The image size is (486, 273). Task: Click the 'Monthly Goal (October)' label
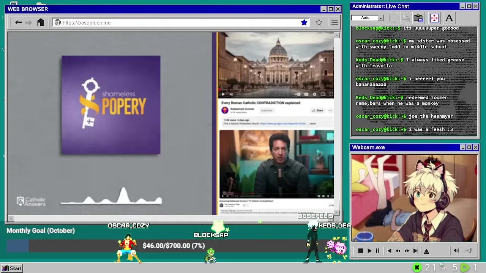tap(41, 231)
